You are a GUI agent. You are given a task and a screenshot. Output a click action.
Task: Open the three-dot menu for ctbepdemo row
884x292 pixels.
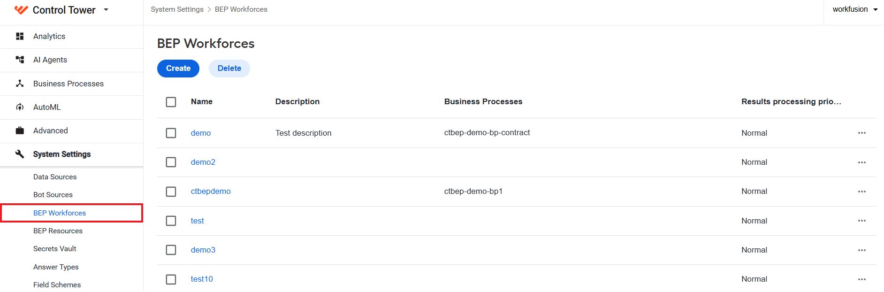pos(862,192)
